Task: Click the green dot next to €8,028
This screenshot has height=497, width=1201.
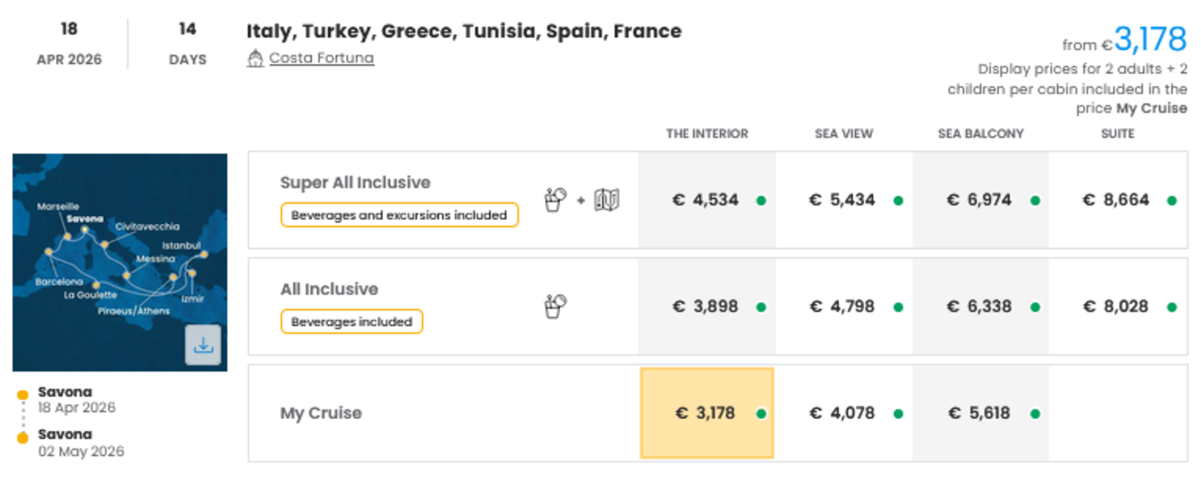Action: point(1172,307)
